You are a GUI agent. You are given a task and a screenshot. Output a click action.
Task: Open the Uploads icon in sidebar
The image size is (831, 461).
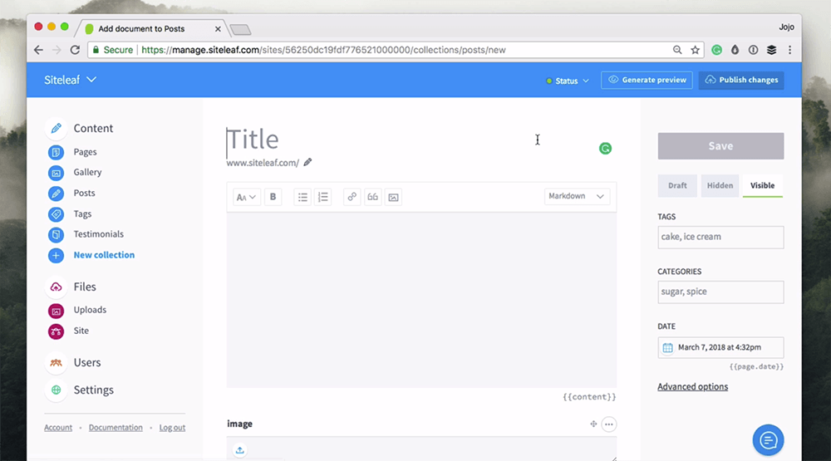tap(56, 311)
